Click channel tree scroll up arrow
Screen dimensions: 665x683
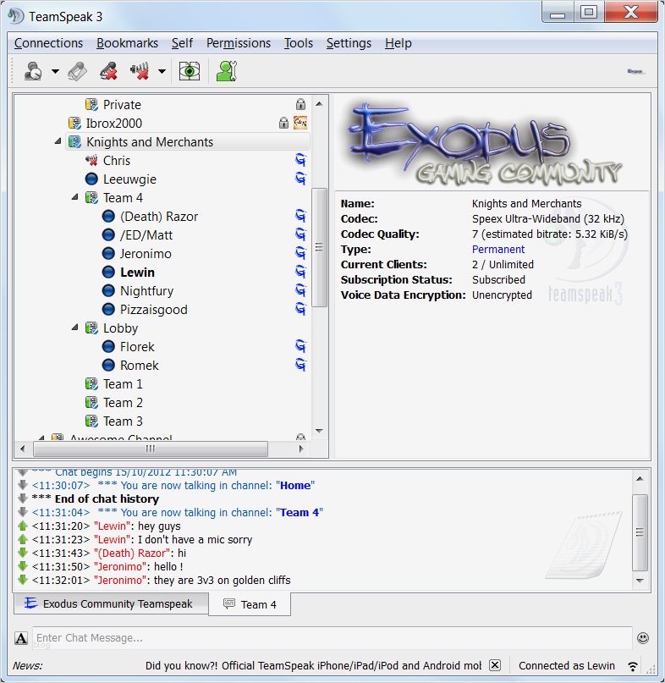[319, 103]
